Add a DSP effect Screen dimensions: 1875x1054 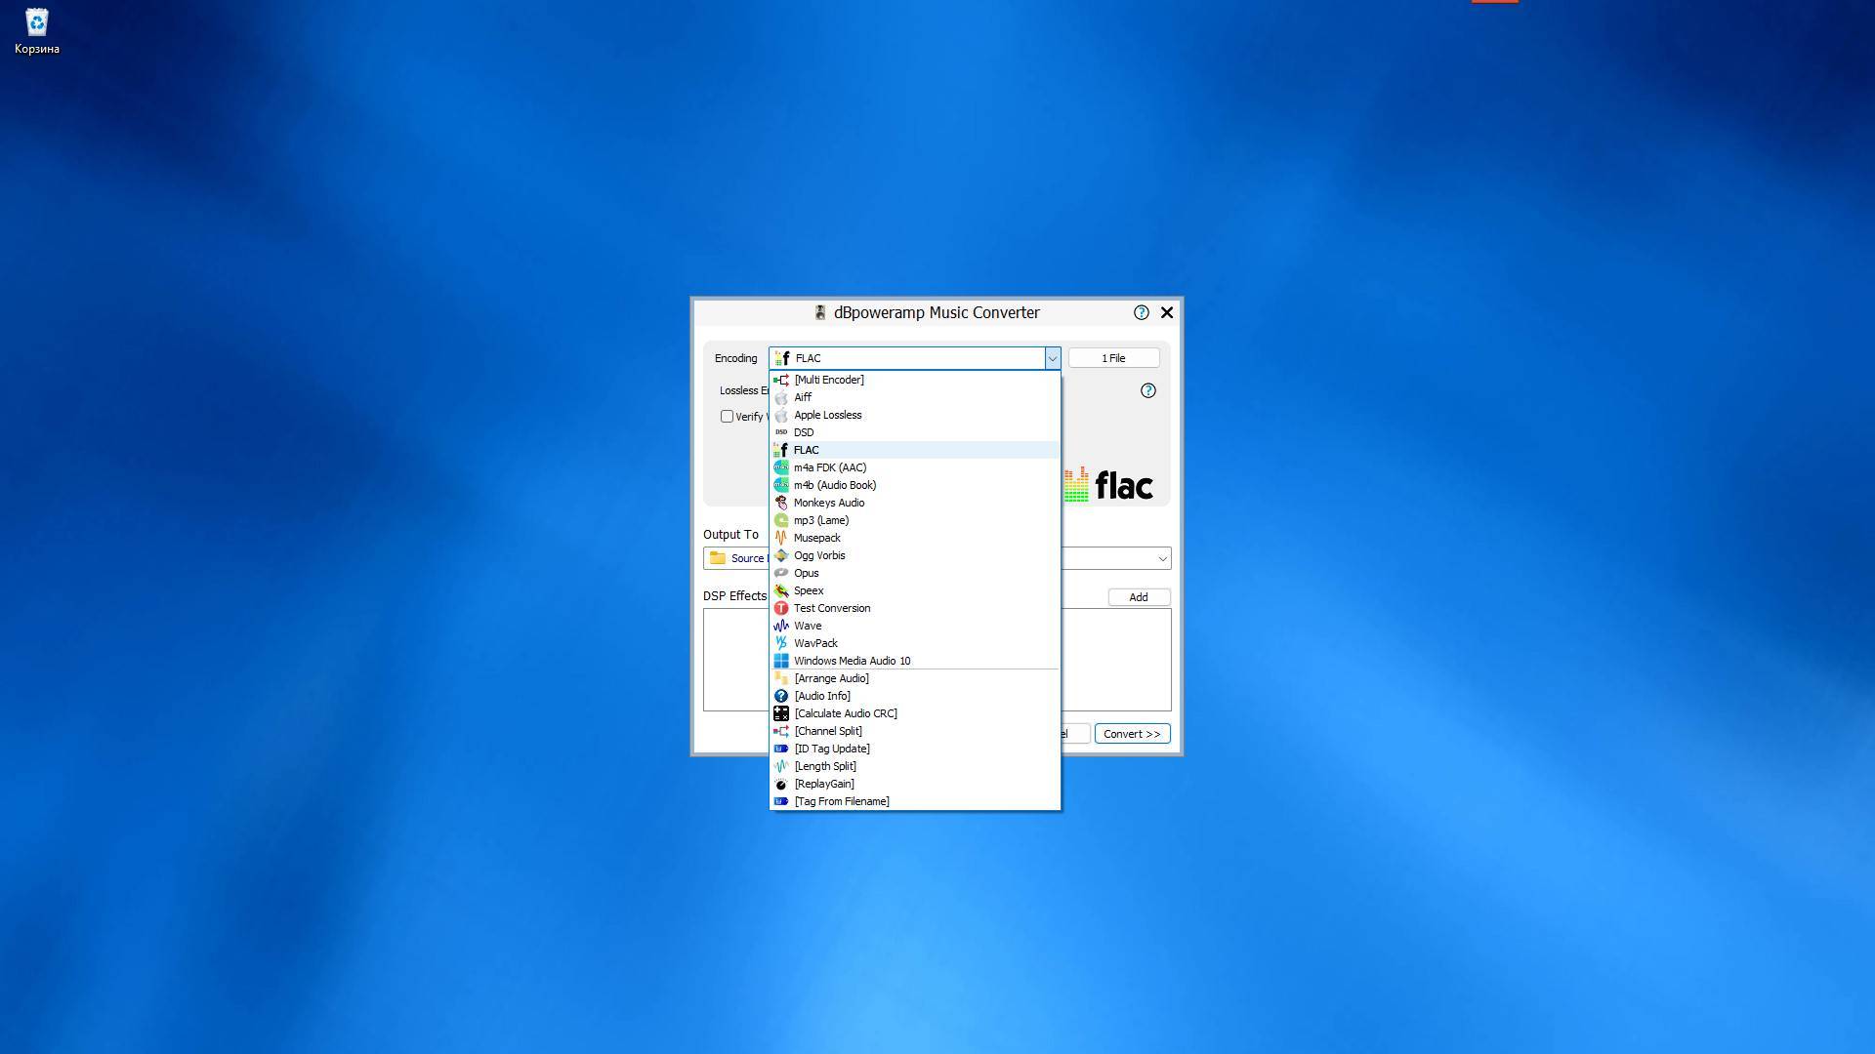(1139, 597)
